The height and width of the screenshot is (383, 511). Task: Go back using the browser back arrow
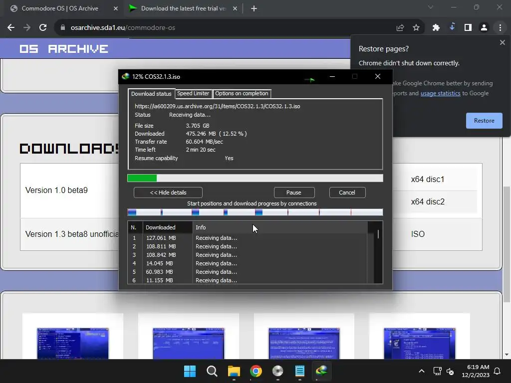pyautogui.click(x=11, y=28)
